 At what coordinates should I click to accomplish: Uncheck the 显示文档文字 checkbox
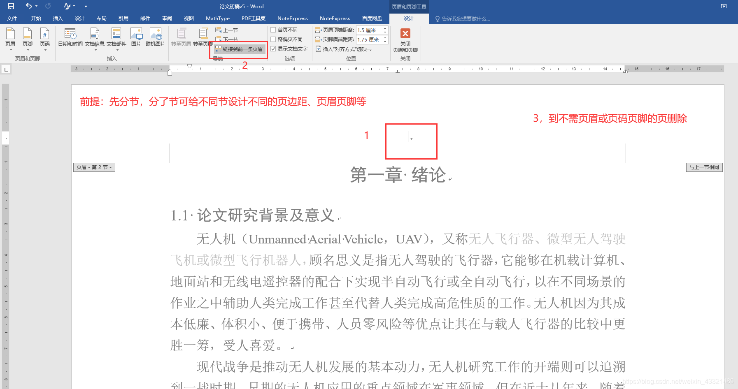[273, 49]
